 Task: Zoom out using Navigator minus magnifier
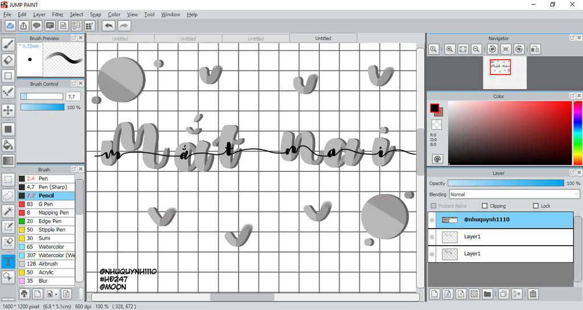(475, 49)
